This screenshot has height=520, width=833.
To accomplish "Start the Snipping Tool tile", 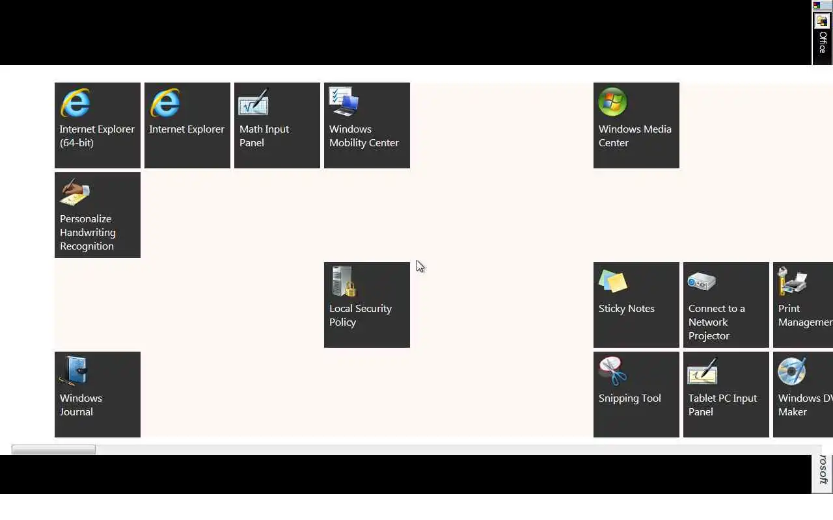I will 636,395.
